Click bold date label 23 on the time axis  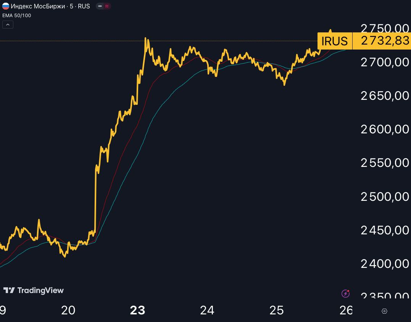point(138,311)
